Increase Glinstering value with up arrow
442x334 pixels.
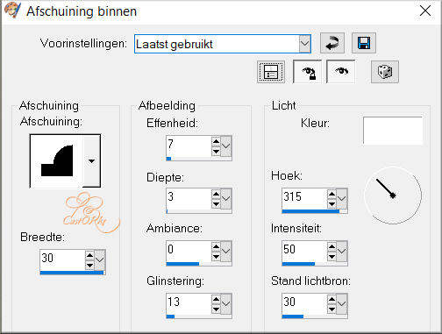[216, 299]
